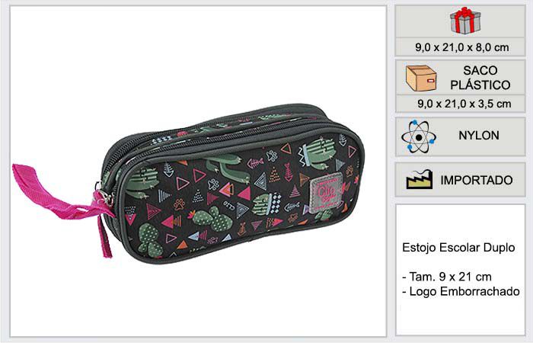Click the IMPORTADO origin label
Viewport: 533px width, 343px height.
(x=477, y=180)
